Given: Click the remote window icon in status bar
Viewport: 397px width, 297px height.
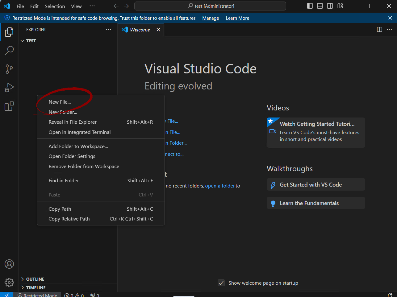Looking at the screenshot, I should pos(7,295).
